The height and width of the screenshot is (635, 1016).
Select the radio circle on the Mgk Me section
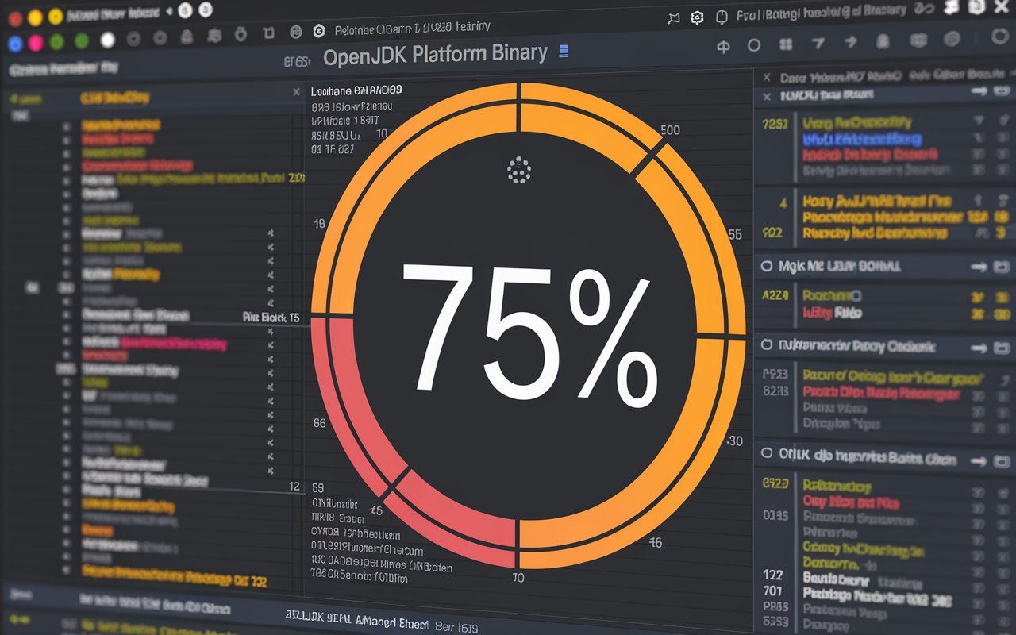click(x=767, y=267)
